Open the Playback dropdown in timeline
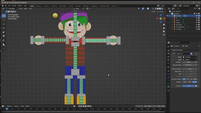The width and height of the screenshot is (201, 113). point(10,106)
